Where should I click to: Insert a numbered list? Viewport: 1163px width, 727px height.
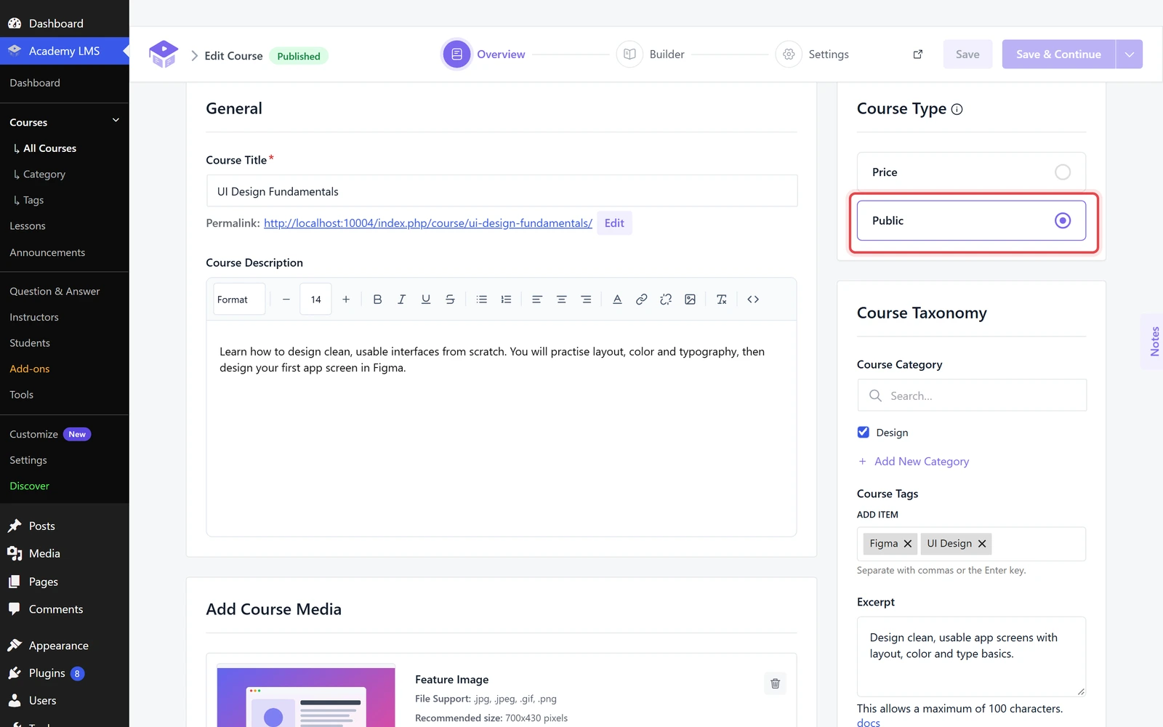[506, 300]
